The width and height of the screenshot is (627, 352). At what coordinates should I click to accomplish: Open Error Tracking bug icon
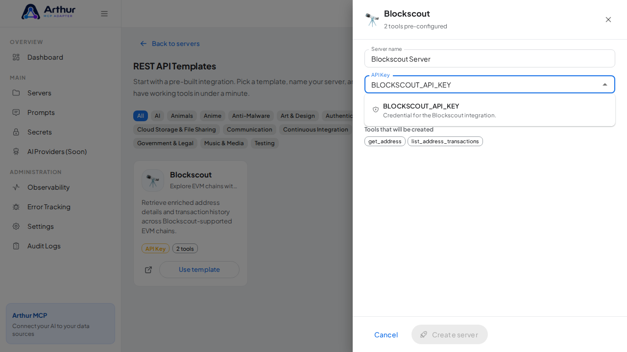tap(16, 207)
